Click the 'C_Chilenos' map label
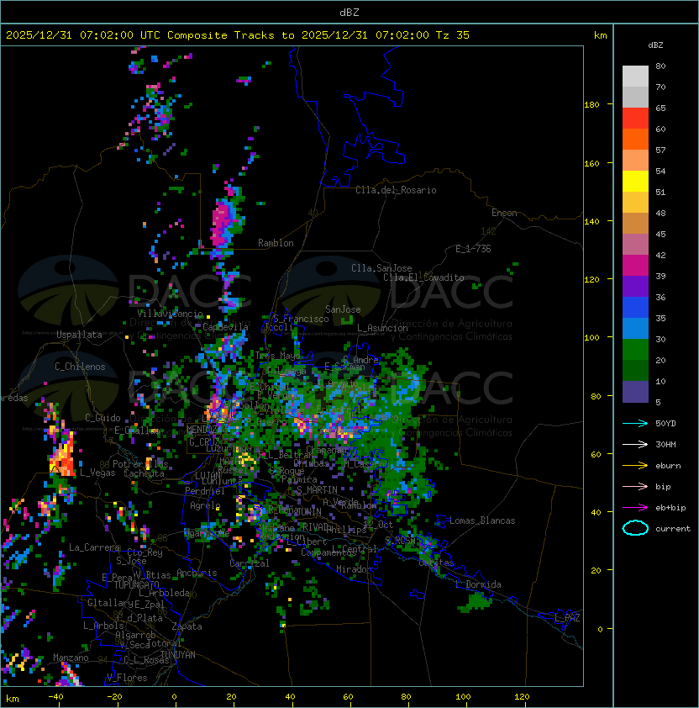The height and width of the screenshot is (708, 699). pyautogui.click(x=80, y=367)
